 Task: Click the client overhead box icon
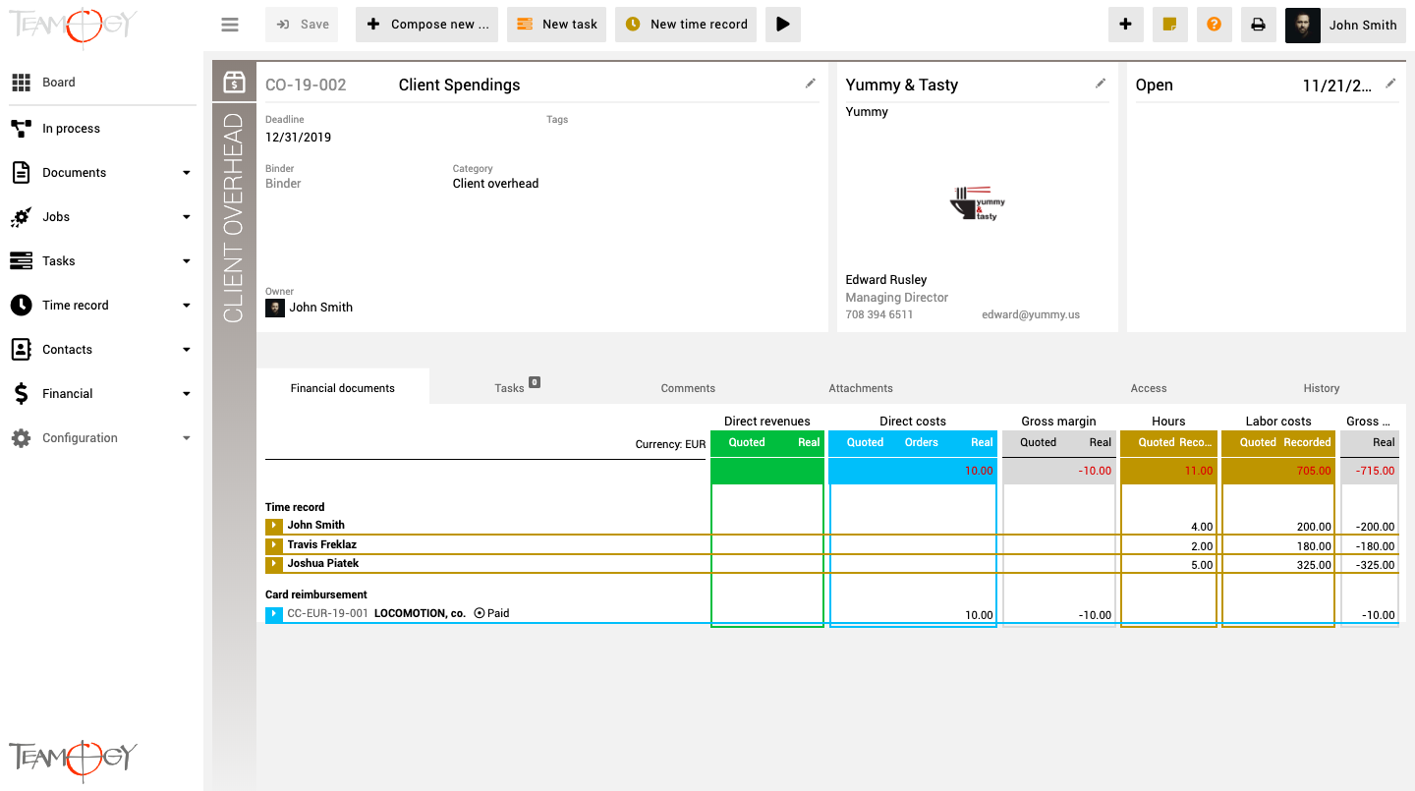coord(234,83)
